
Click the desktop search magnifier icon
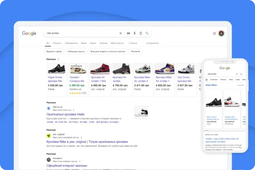147,33
